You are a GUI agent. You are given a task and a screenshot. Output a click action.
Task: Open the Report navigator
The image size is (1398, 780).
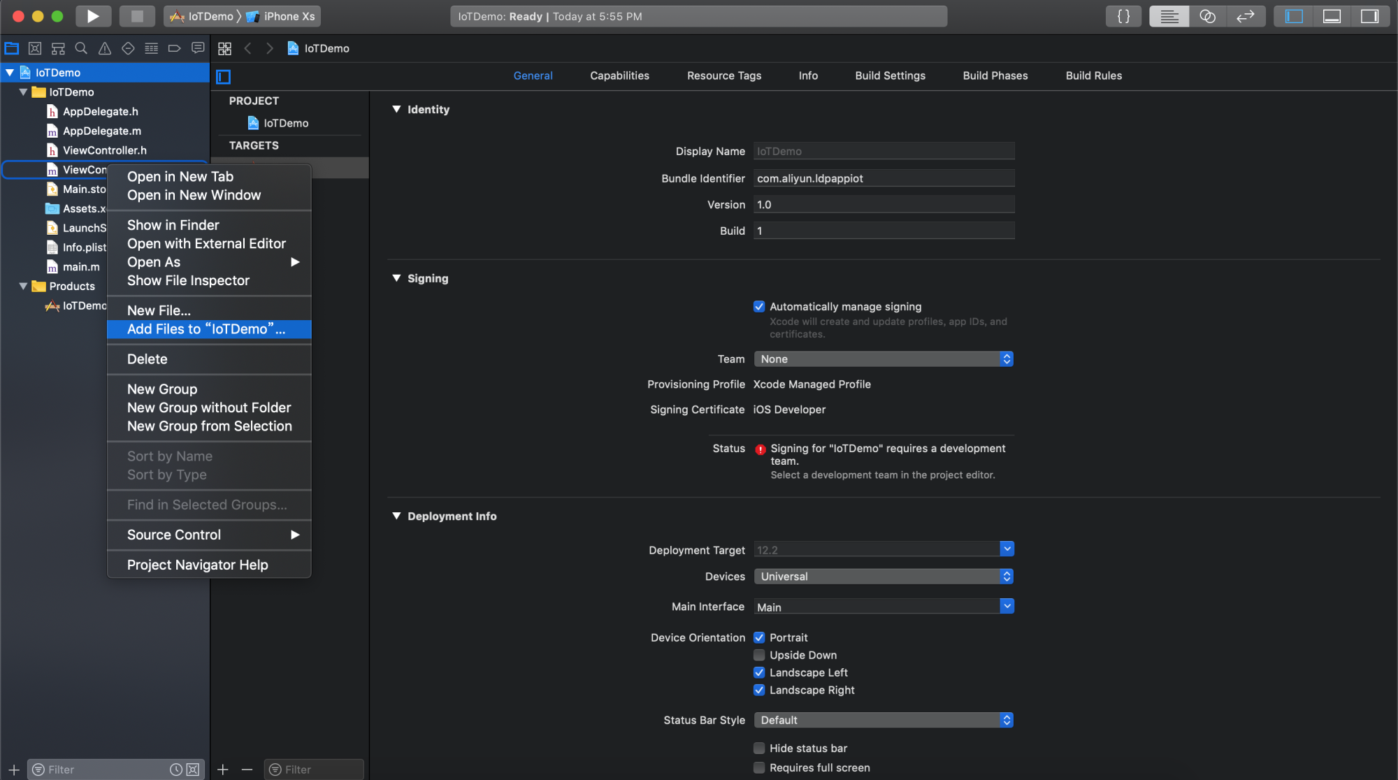(x=198, y=48)
